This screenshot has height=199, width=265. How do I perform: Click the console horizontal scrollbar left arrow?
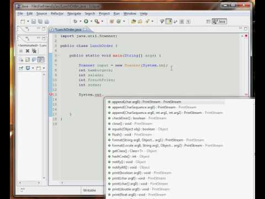20,183
